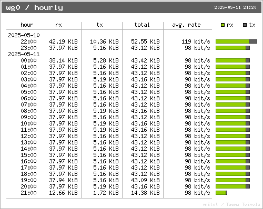263x209 pixels.
Task: Click the timestamp 2025-05-11 21:20
Action: [x=235, y=7]
